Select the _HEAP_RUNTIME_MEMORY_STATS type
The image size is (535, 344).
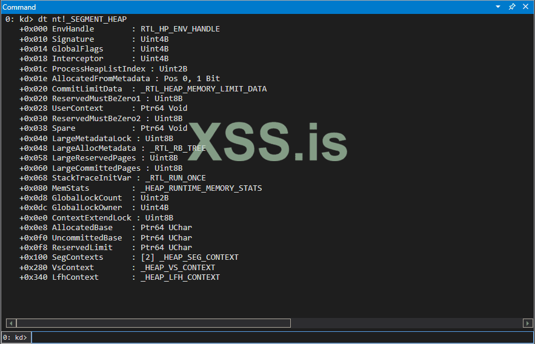201,188
